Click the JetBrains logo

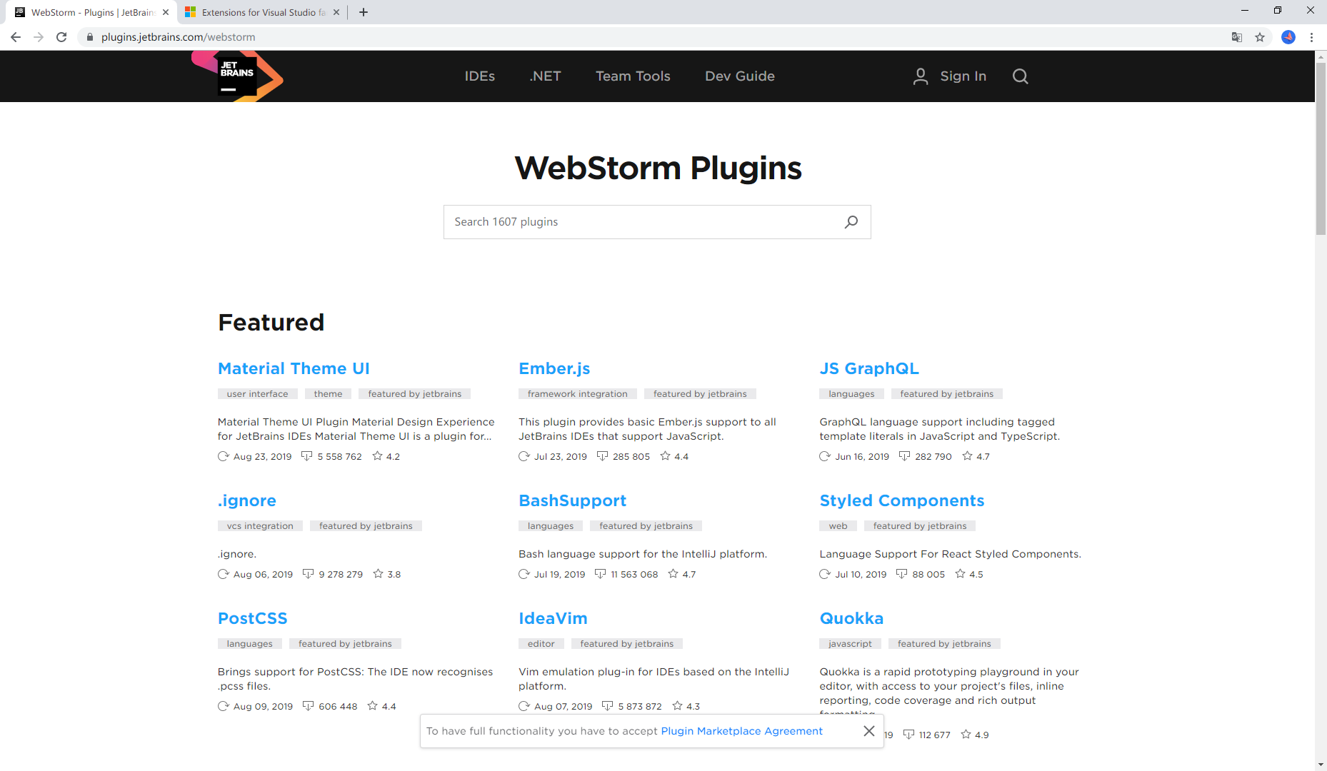[x=237, y=76]
